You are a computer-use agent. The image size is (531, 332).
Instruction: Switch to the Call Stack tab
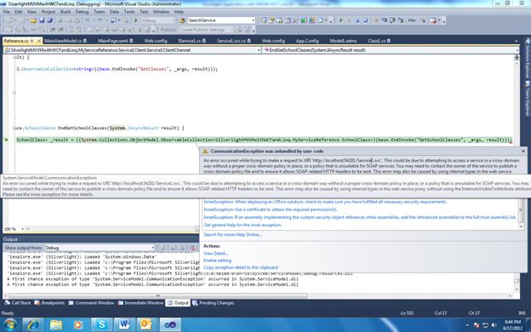point(18,303)
